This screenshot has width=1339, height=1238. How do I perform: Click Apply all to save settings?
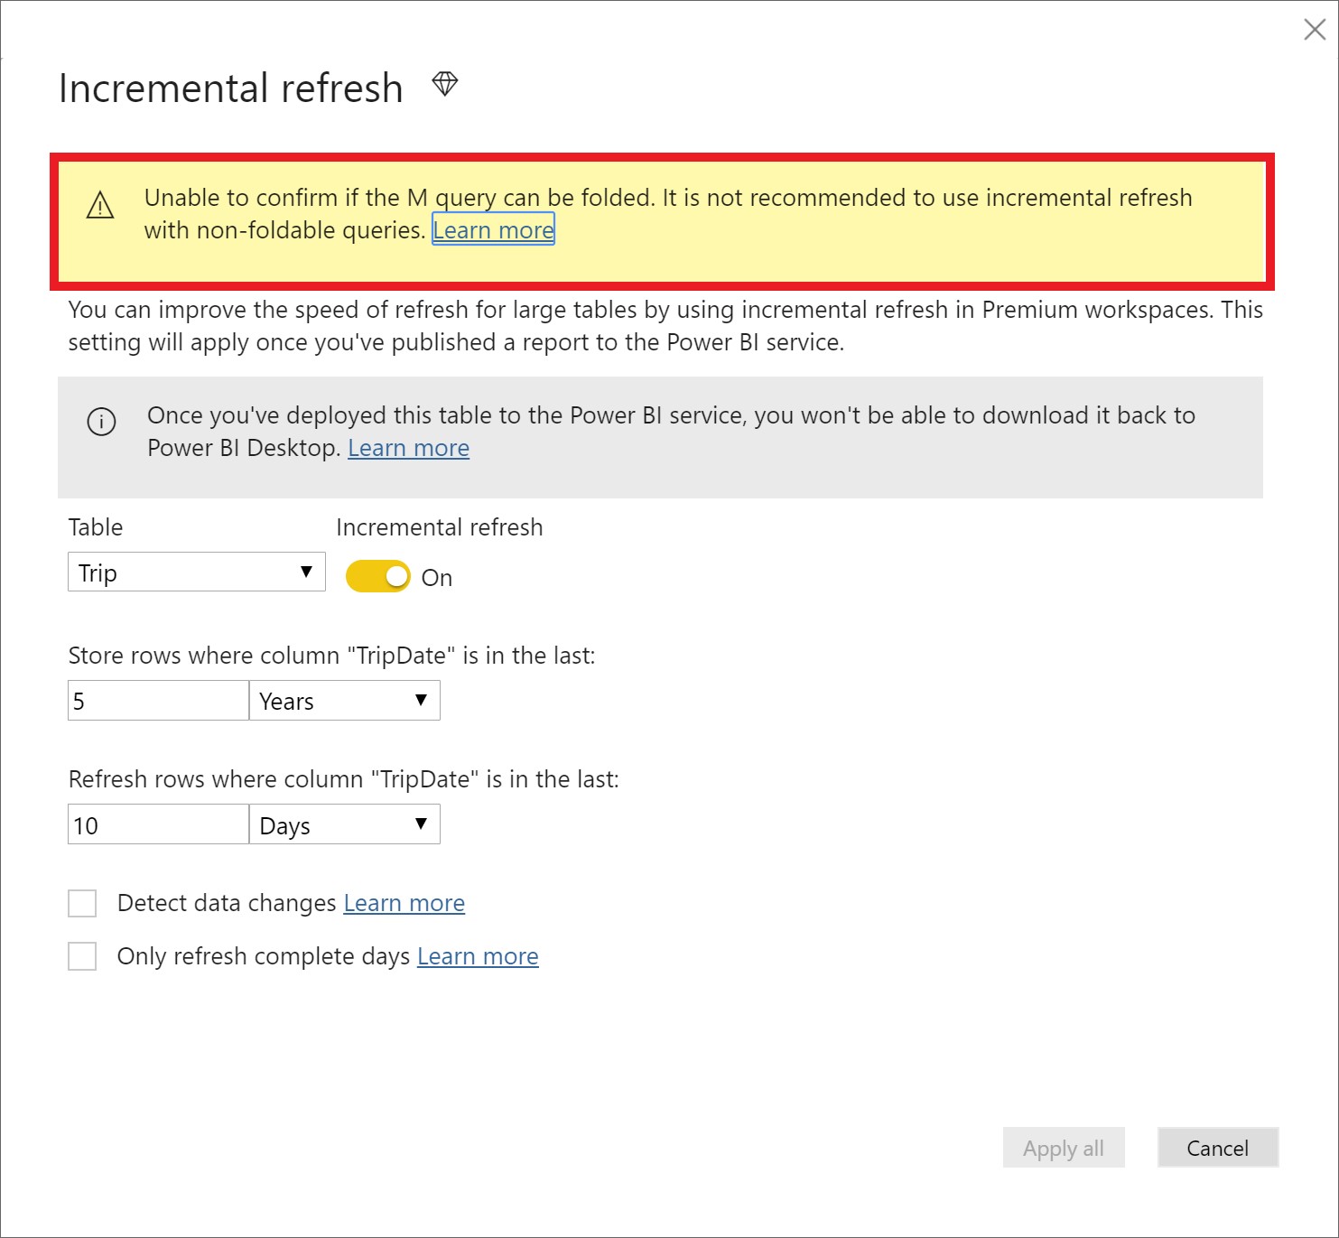pos(1064,1148)
